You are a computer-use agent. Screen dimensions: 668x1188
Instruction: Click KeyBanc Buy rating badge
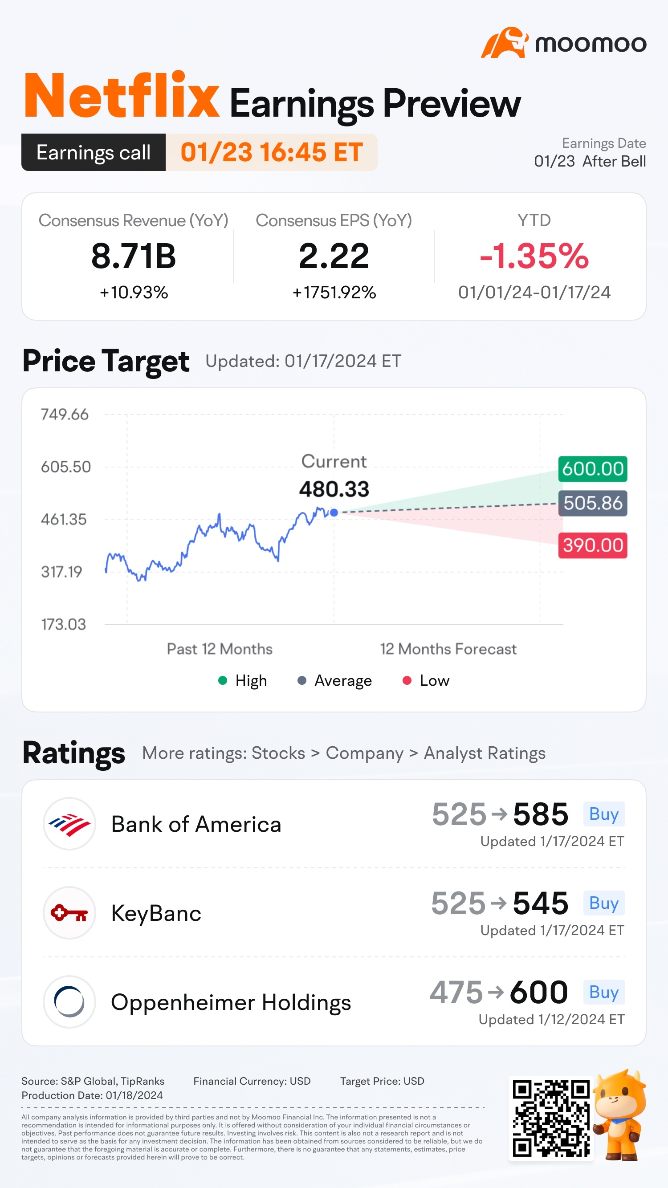[x=604, y=903]
